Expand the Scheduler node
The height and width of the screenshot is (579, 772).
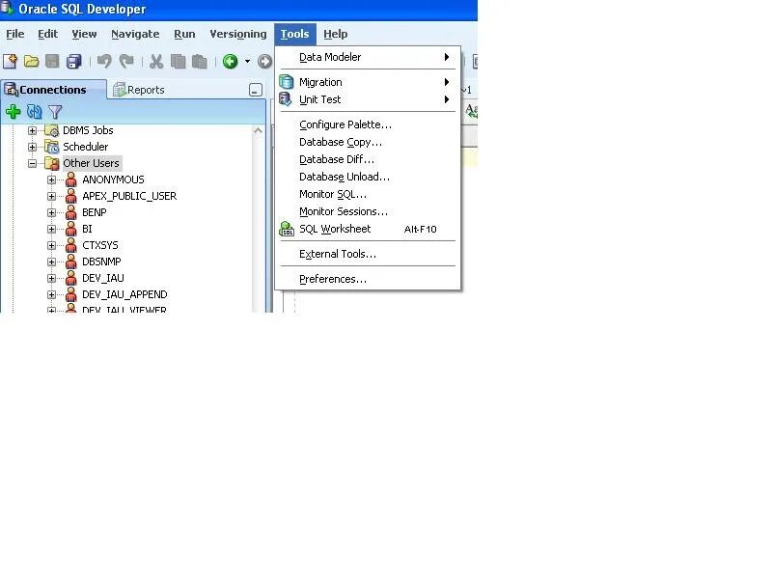[x=32, y=147]
